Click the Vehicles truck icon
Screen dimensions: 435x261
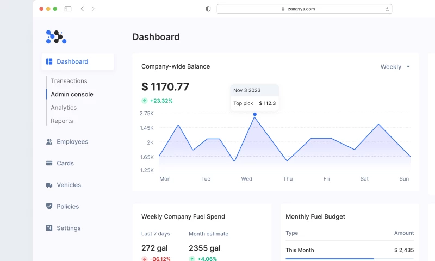coord(49,185)
